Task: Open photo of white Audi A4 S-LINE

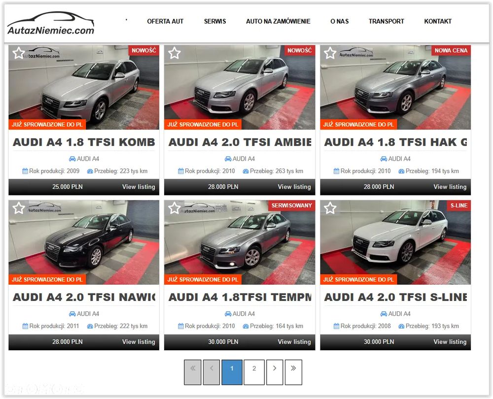Action: pyautogui.click(x=395, y=242)
